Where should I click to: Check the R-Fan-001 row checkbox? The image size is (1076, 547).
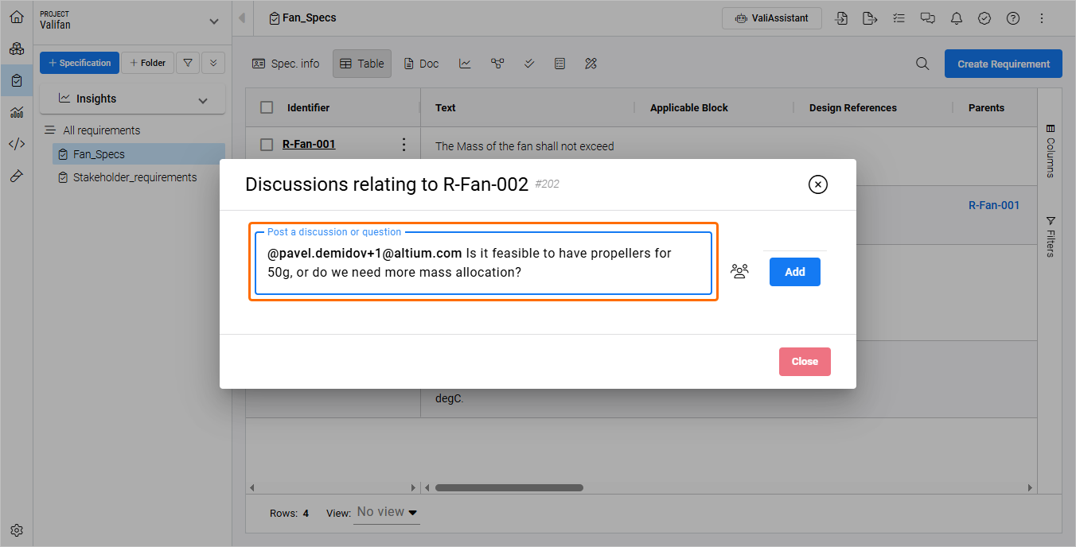click(267, 144)
